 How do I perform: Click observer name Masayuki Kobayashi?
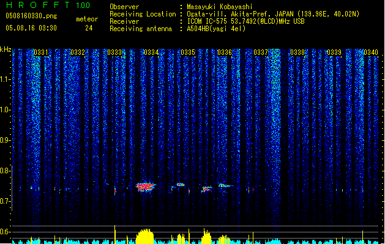coord(220,7)
